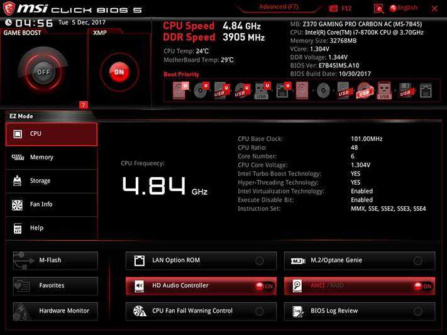Select the UEFI network boot device icon
447x335 pixels.
[x=283, y=91]
